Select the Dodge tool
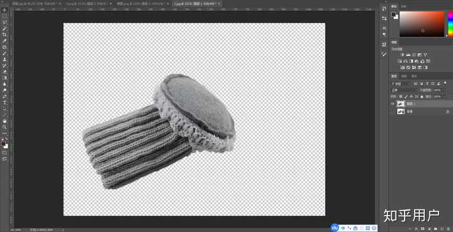The height and width of the screenshot is (232, 453). pos(4,90)
